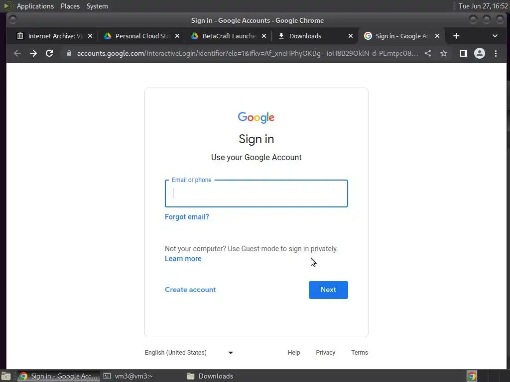Click the browser forward arrow

33,53
